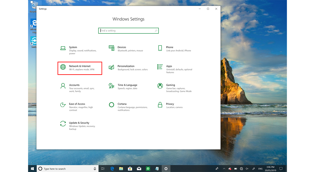Click the microphone icon in taskbar search
Screen dimensions: 315x172
(95, 168)
